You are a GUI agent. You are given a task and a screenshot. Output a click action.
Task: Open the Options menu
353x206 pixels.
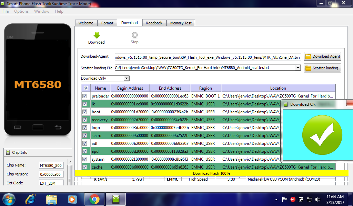[21, 11]
